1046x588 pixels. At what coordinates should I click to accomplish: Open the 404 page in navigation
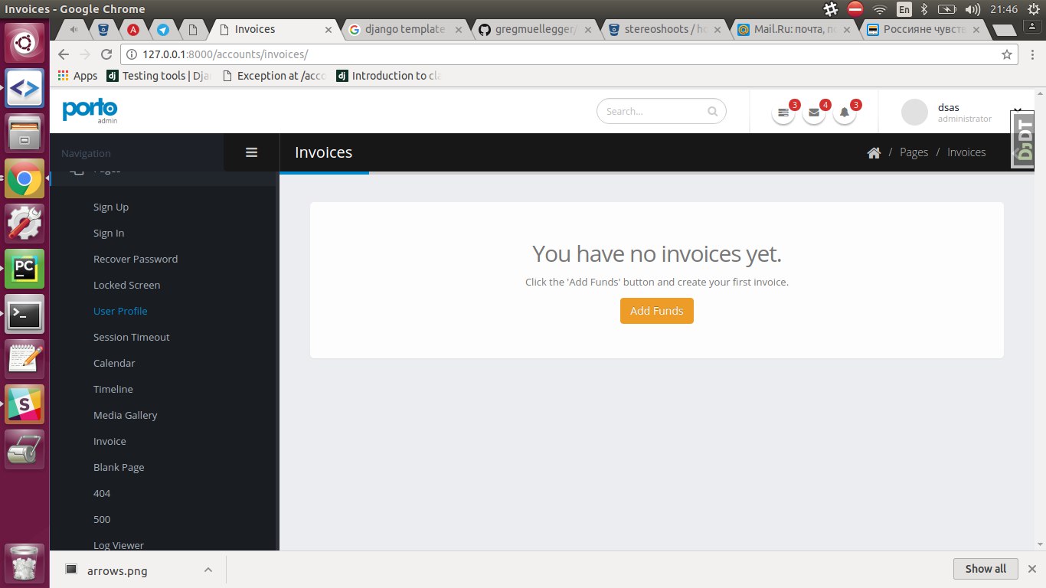(x=102, y=494)
